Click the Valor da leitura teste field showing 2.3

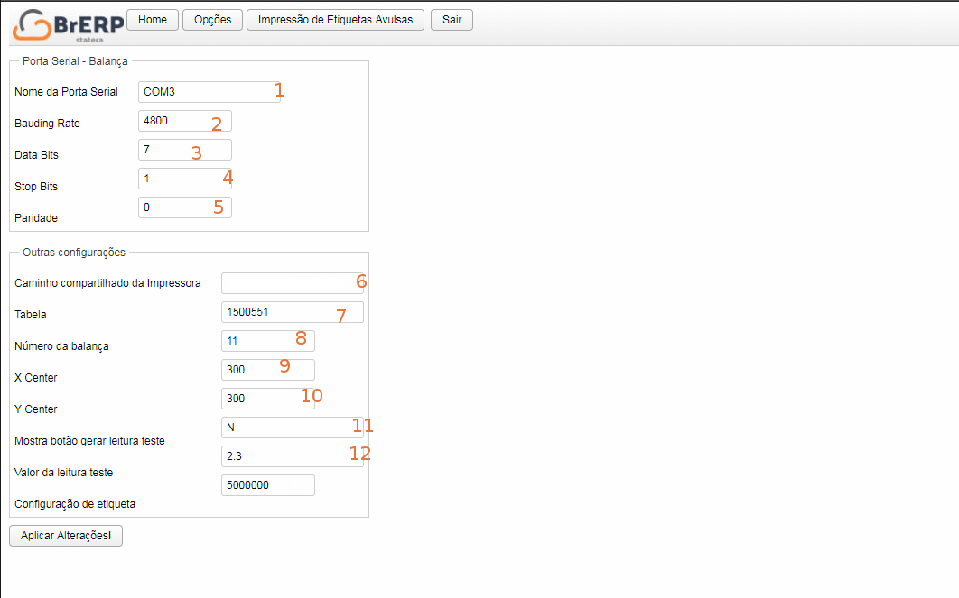pyautogui.click(x=291, y=456)
